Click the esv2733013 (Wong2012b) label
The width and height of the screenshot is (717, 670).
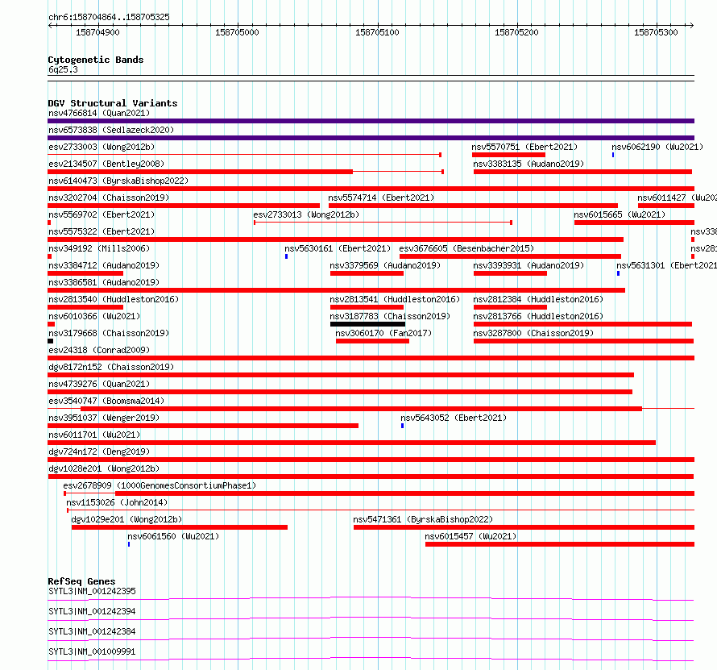coord(306,214)
